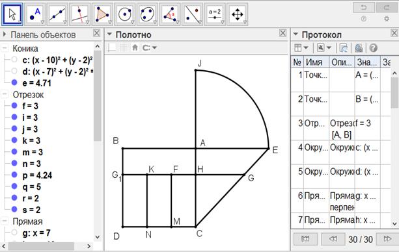
Task: Select the Slider a=2 tool
Action: pos(215,14)
